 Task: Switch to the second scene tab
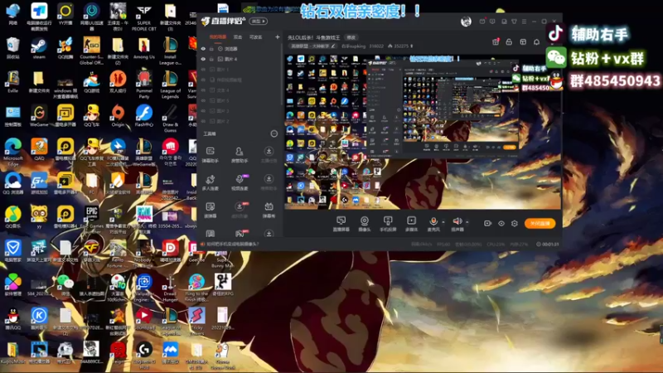(238, 37)
